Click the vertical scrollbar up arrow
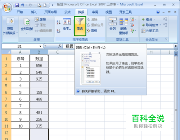This screenshot has width=180, height=140. click(x=176, y=54)
